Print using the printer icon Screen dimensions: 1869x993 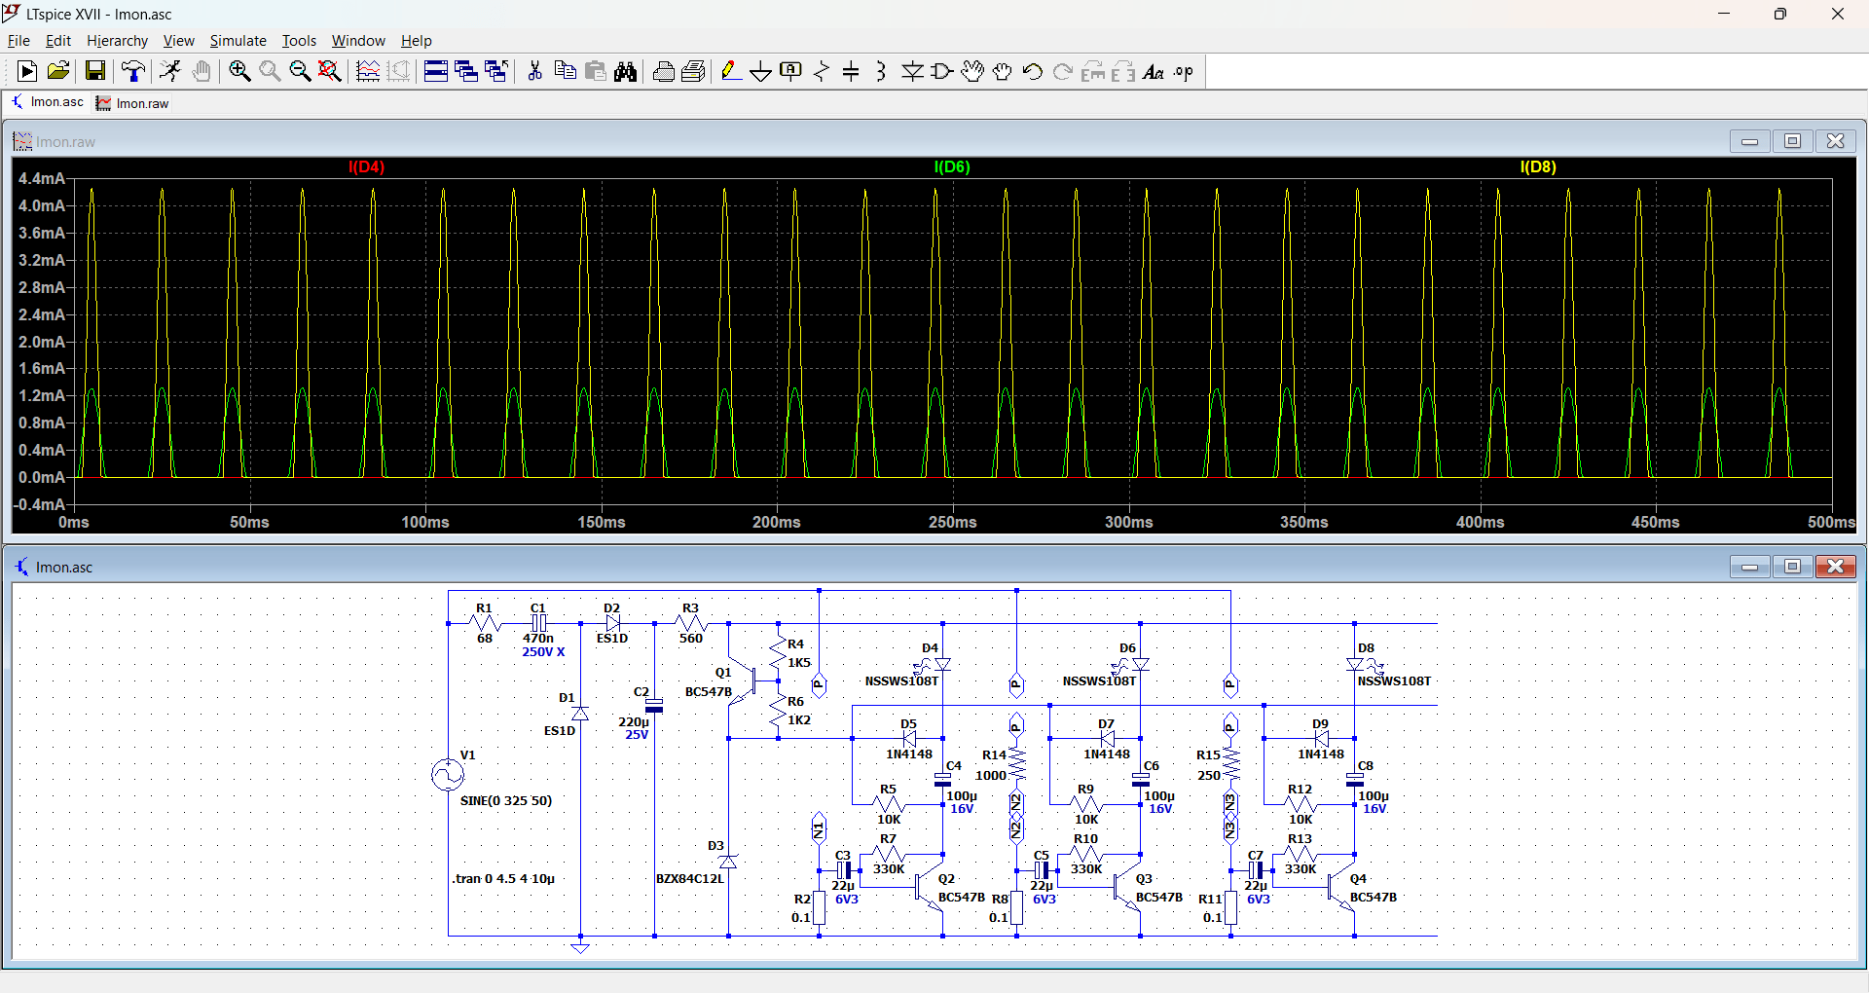pos(664,71)
